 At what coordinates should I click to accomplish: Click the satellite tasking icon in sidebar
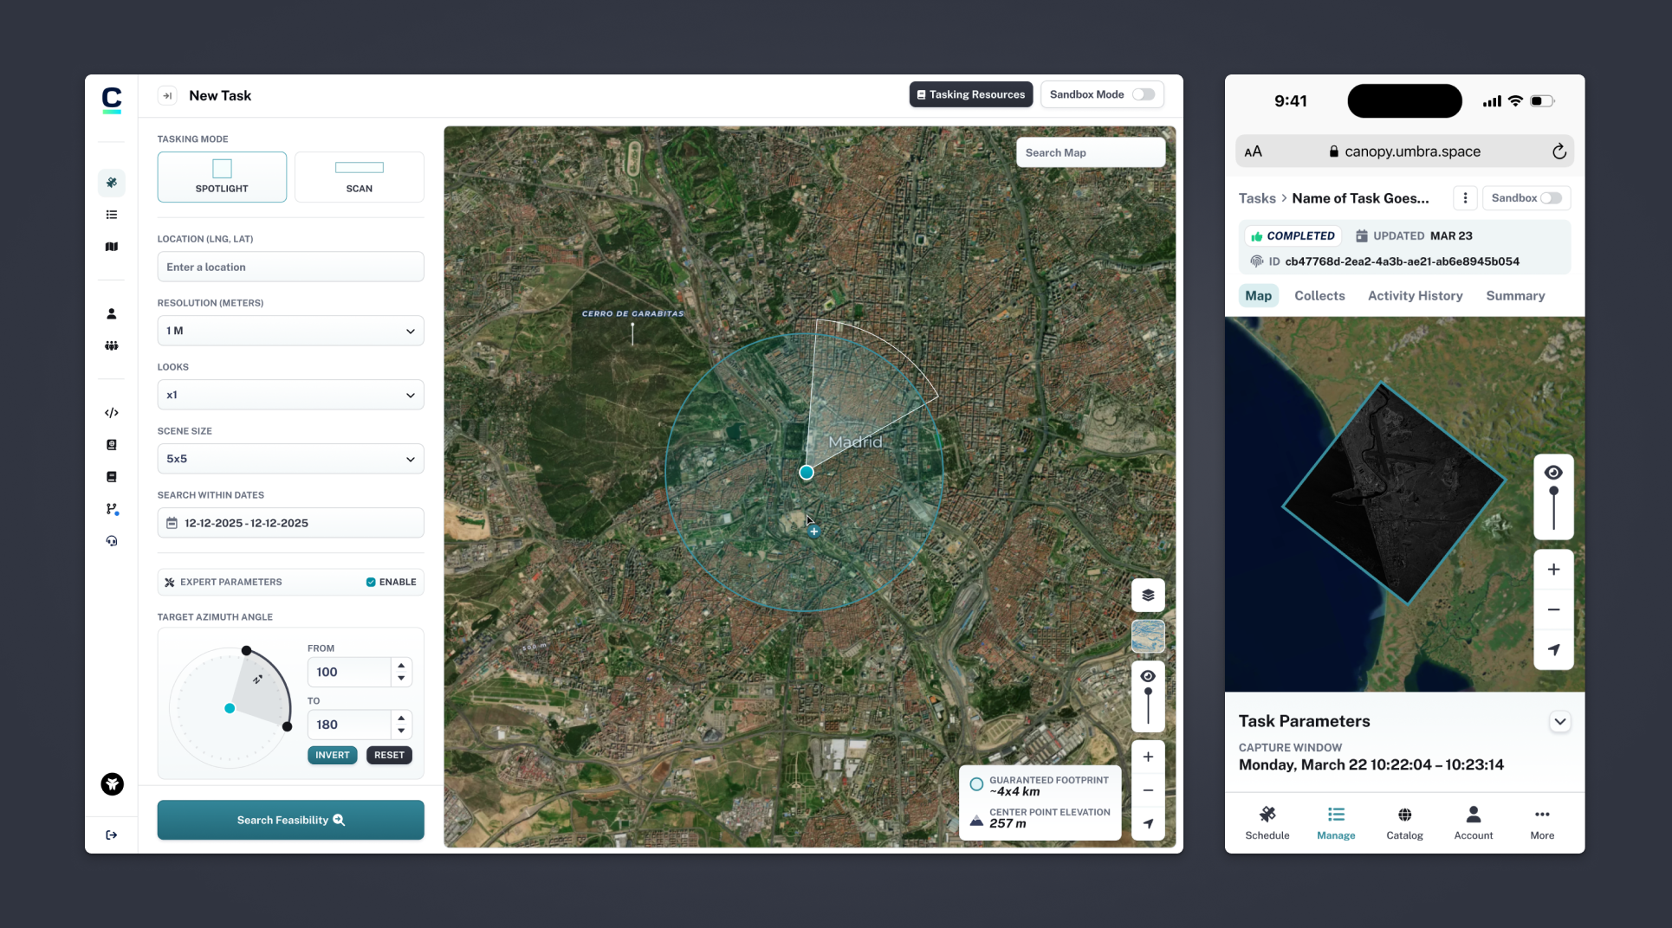point(112,183)
